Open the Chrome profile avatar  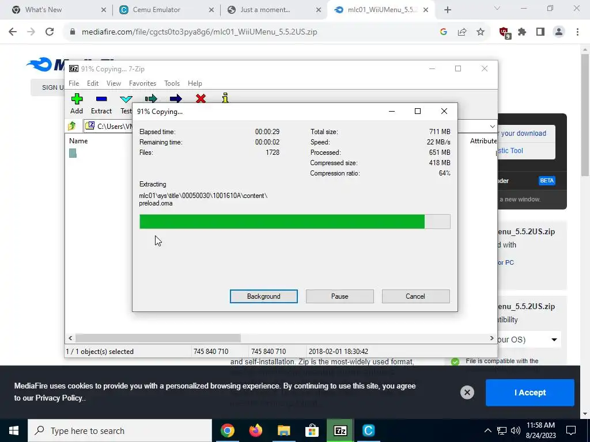click(559, 32)
